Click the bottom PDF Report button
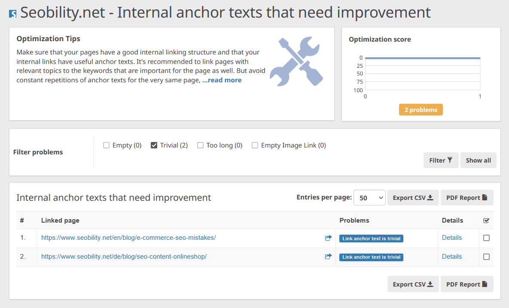Viewport: 509px width, 308px height. [467, 284]
